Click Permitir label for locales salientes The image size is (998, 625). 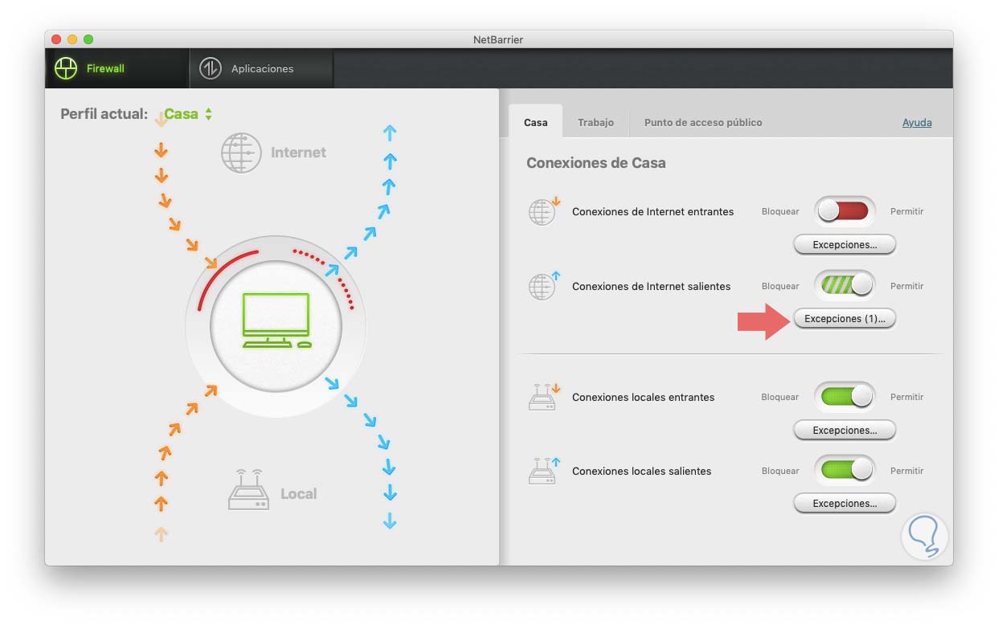[x=906, y=471]
